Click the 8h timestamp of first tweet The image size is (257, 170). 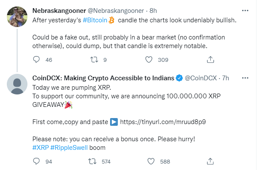click(153, 11)
